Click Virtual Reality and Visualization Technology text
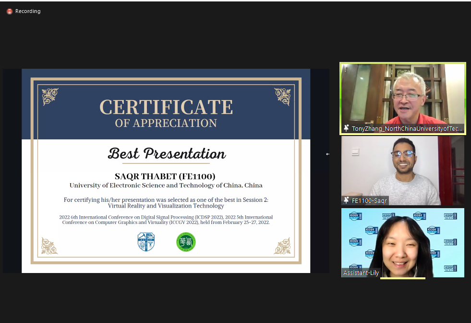The image size is (471, 323). [166, 206]
